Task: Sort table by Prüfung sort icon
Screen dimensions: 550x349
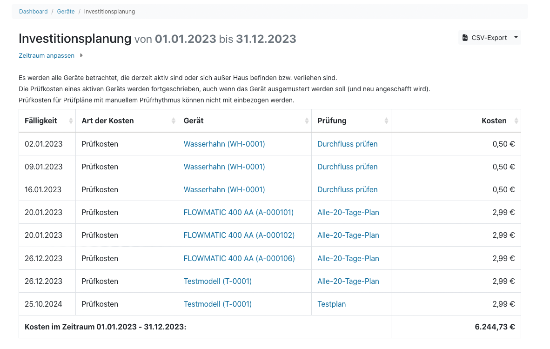Action: [x=386, y=121]
